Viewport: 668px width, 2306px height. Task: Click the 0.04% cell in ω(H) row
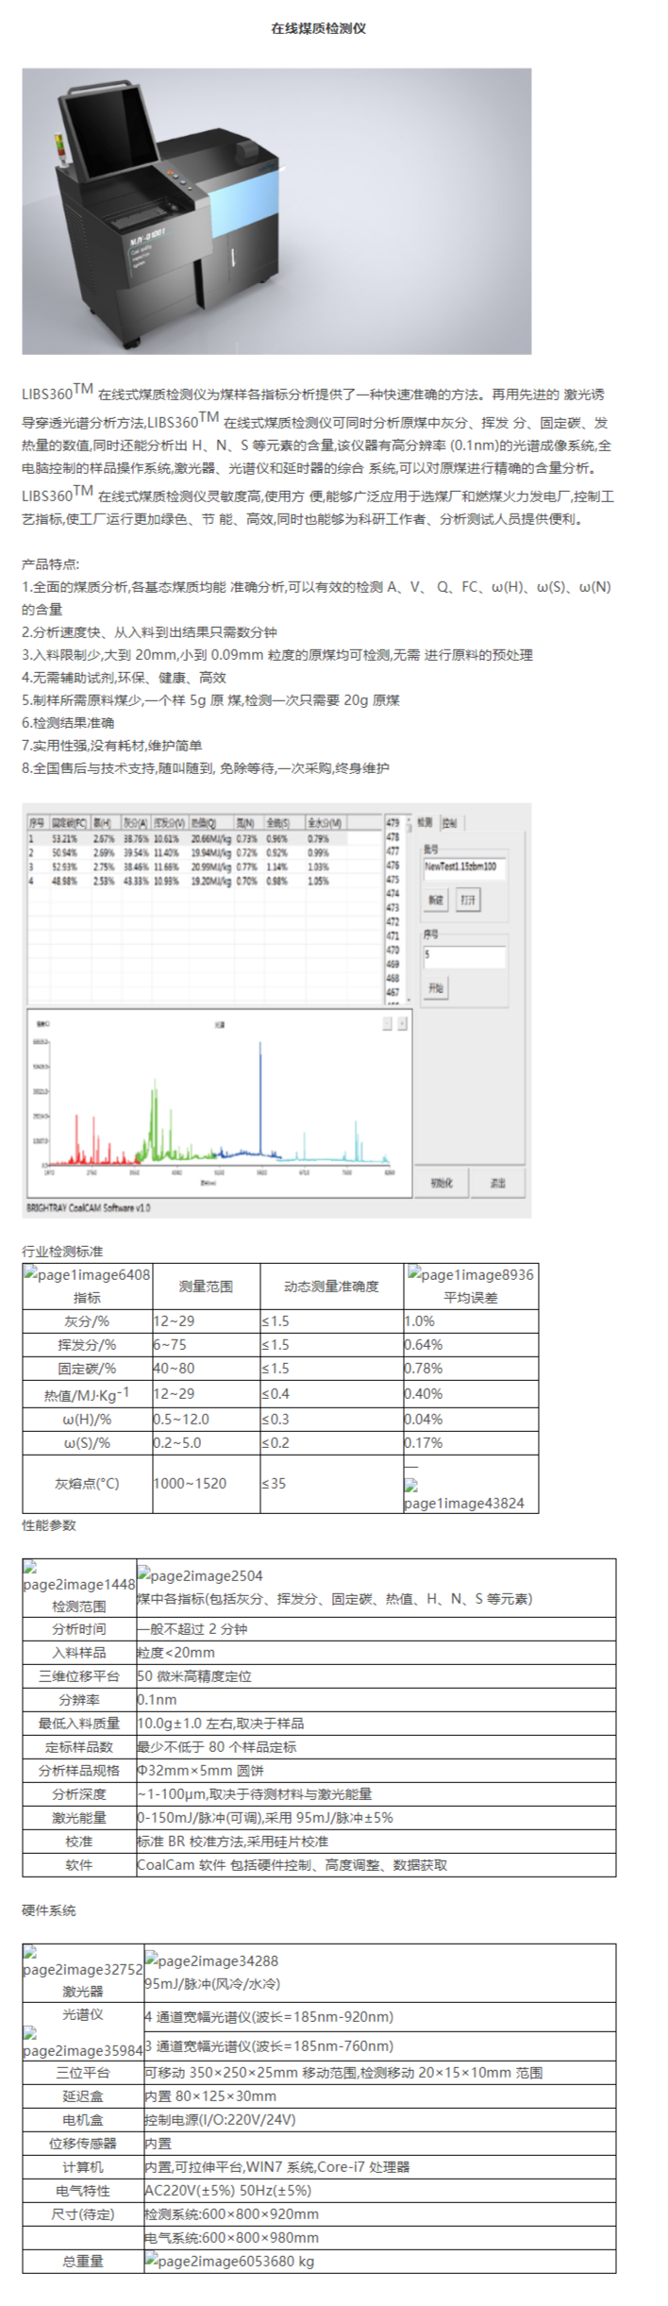[471, 1419]
